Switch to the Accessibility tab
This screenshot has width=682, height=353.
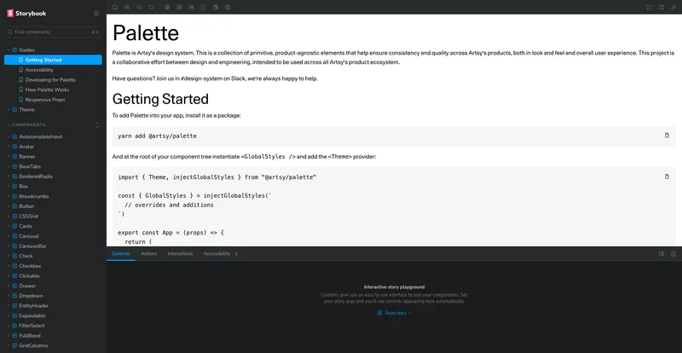point(220,254)
